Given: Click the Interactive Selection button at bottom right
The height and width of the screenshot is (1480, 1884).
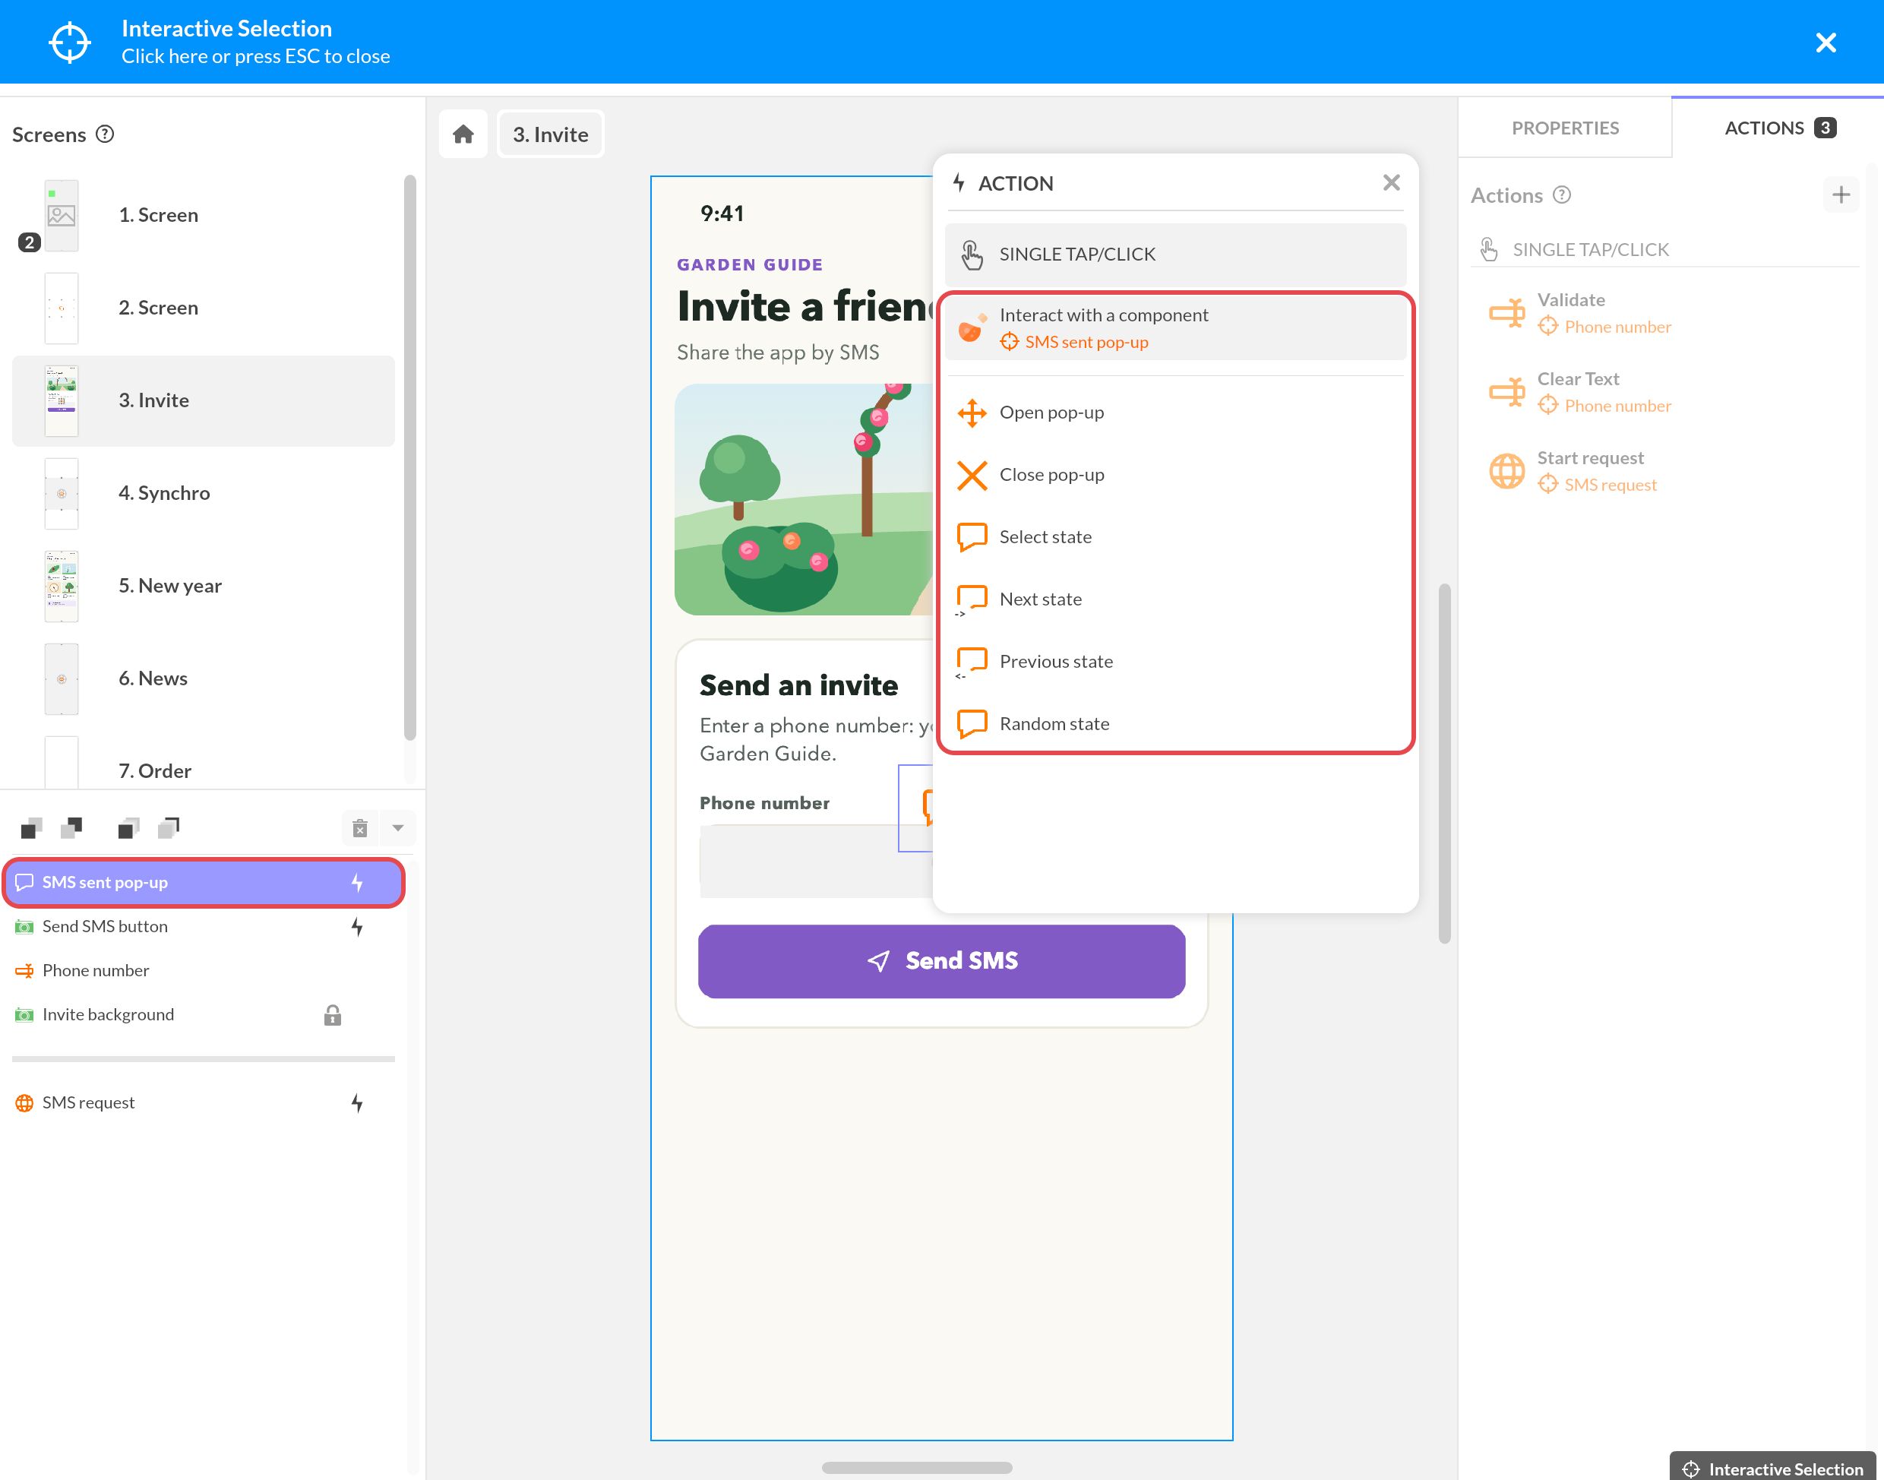Looking at the screenshot, I should (x=1772, y=1468).
